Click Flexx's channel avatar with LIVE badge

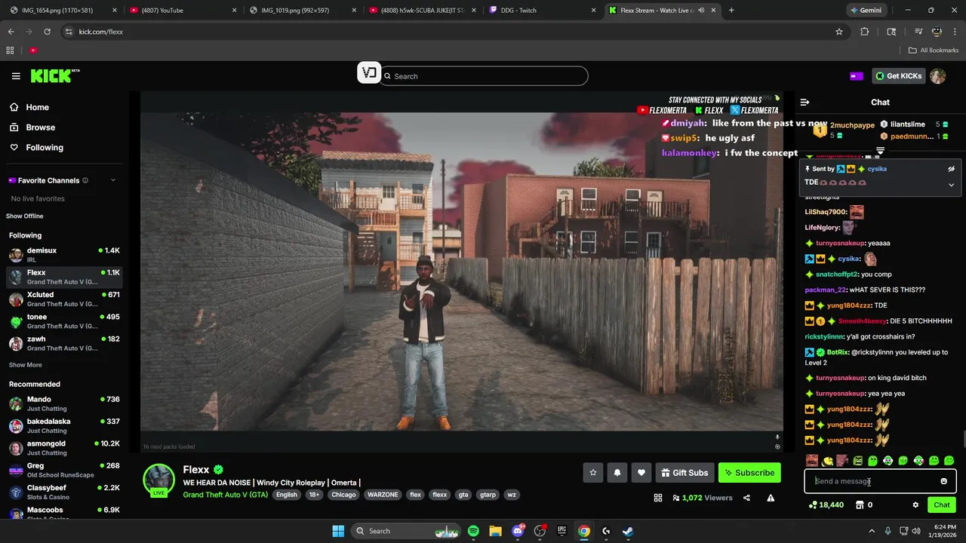tap(158, 480)
